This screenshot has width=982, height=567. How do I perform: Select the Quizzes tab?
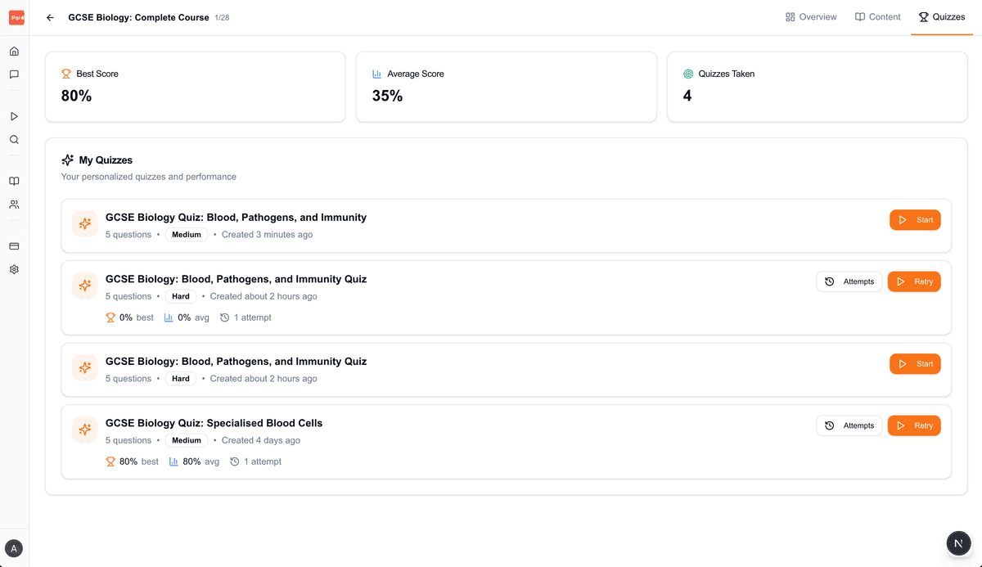click(x=942, y=16)
